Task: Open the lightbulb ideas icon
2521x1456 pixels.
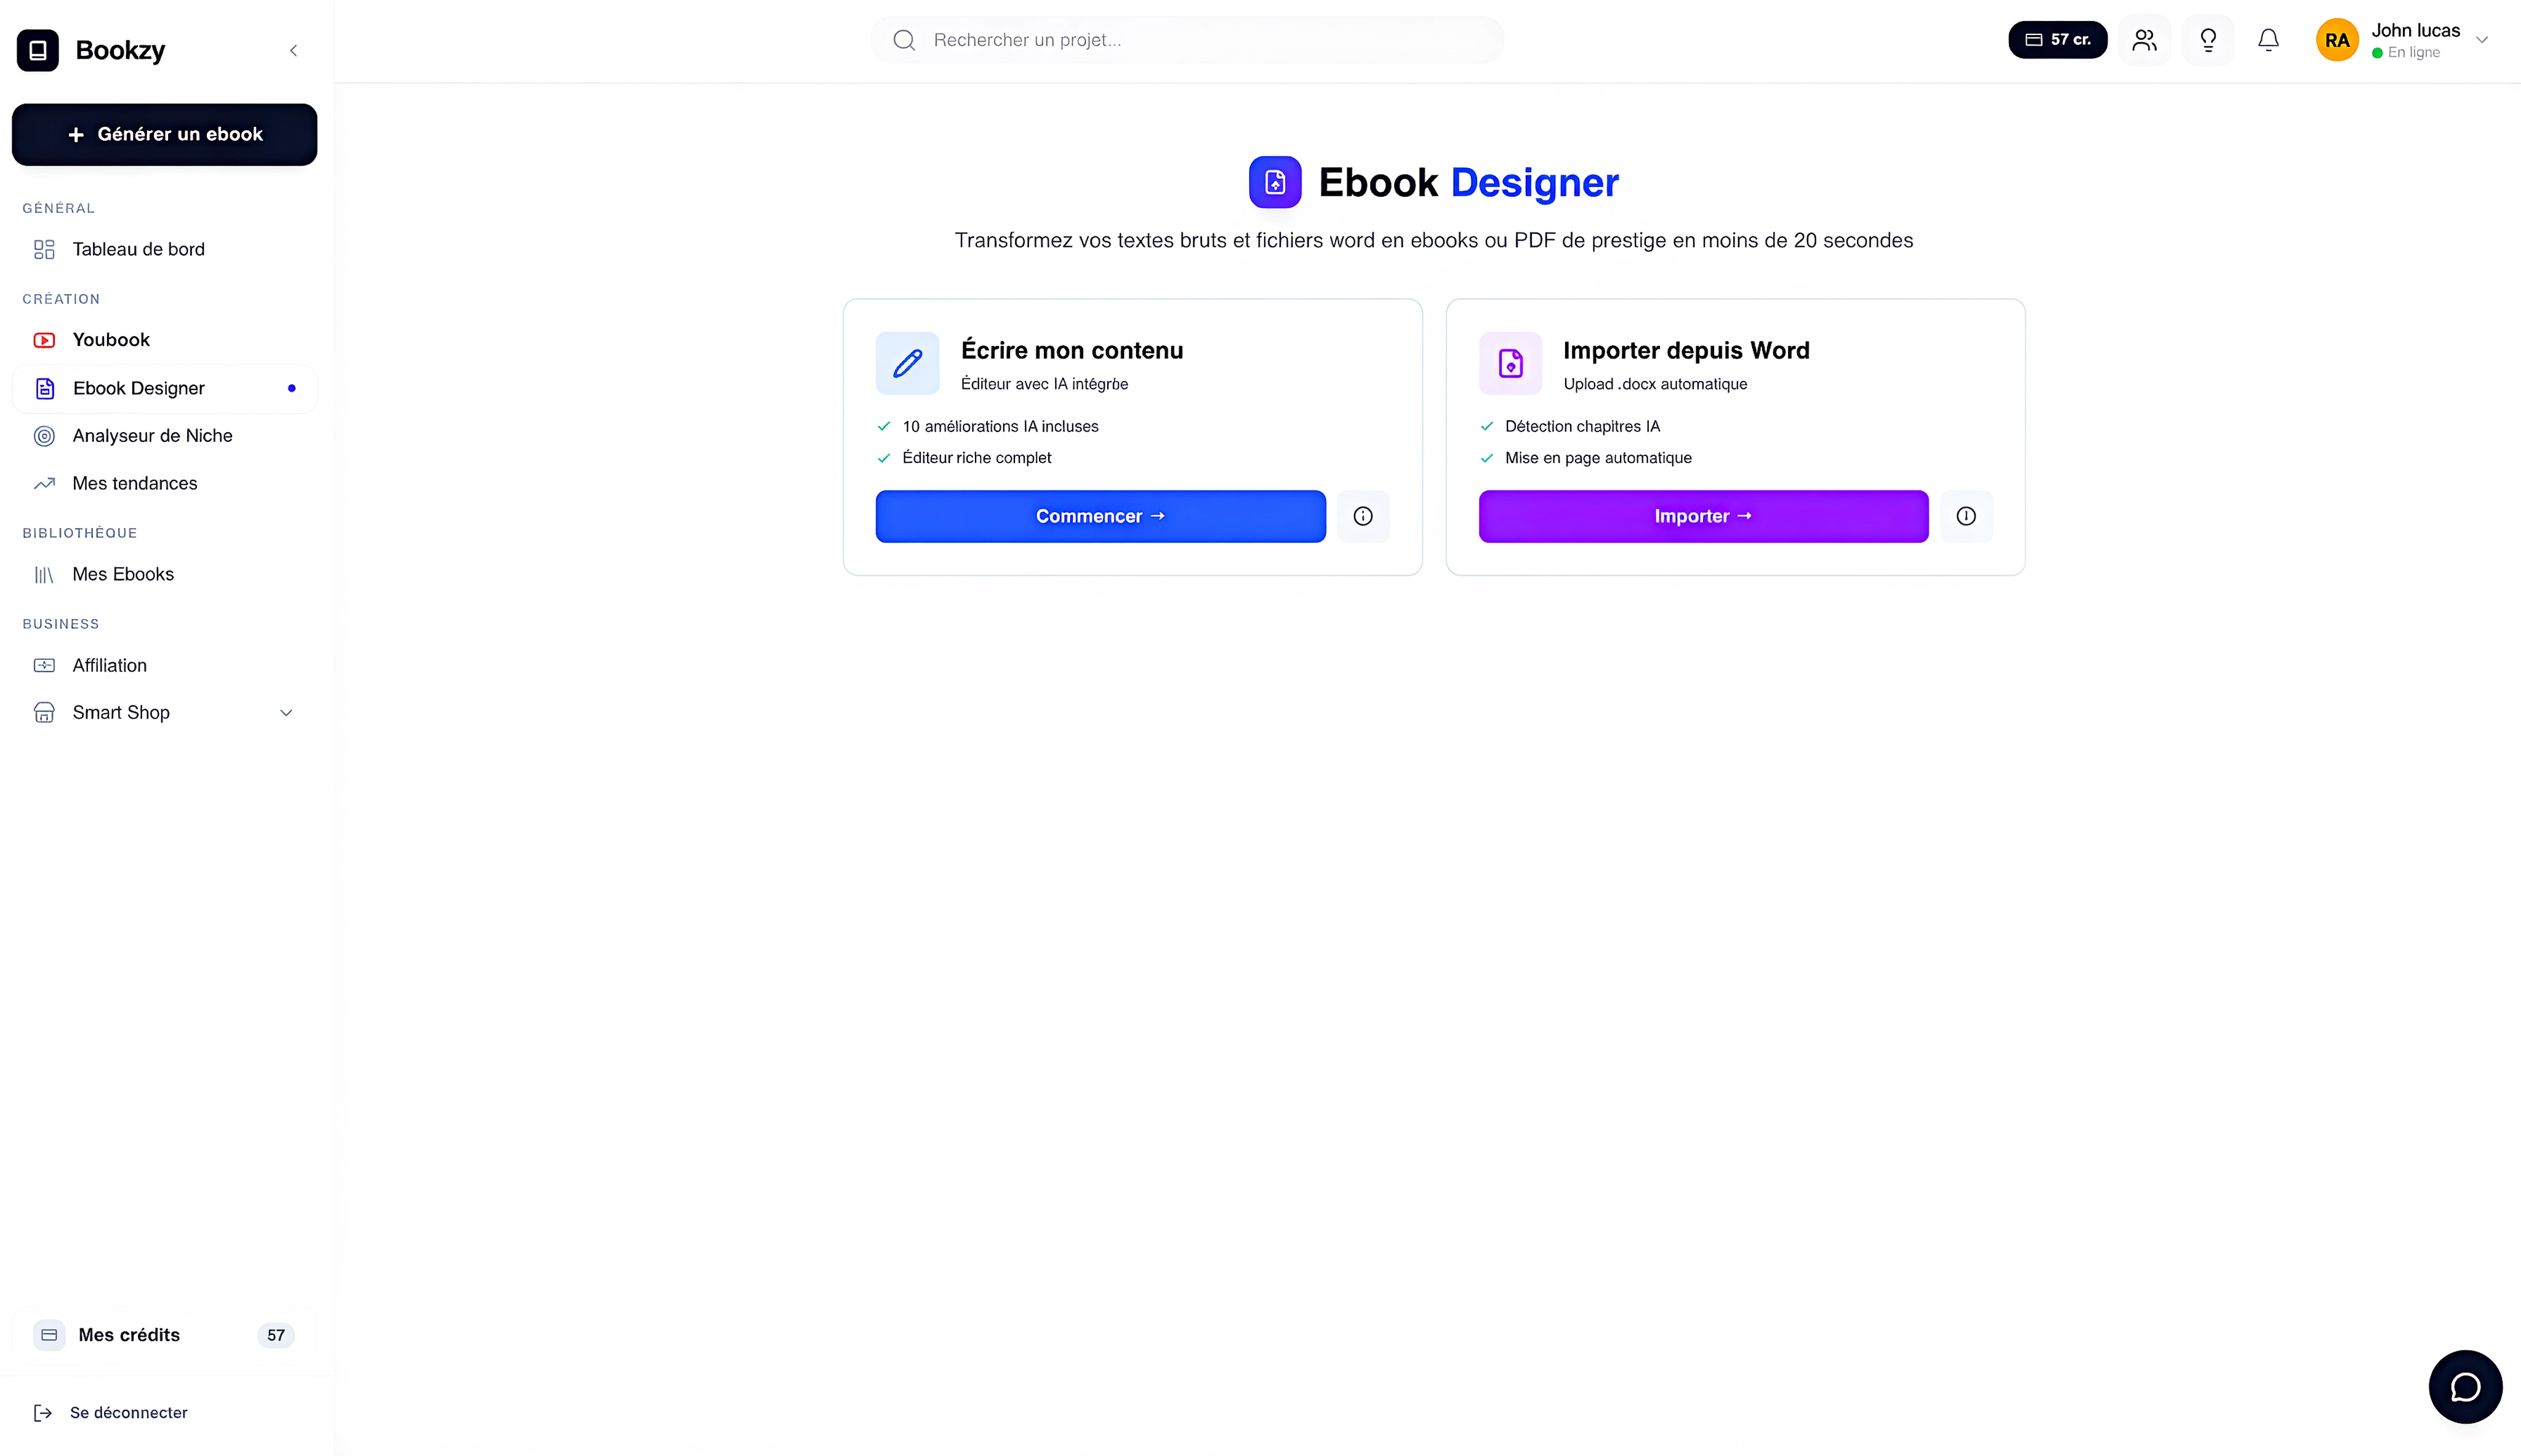Action: (x=2208, y=40)
